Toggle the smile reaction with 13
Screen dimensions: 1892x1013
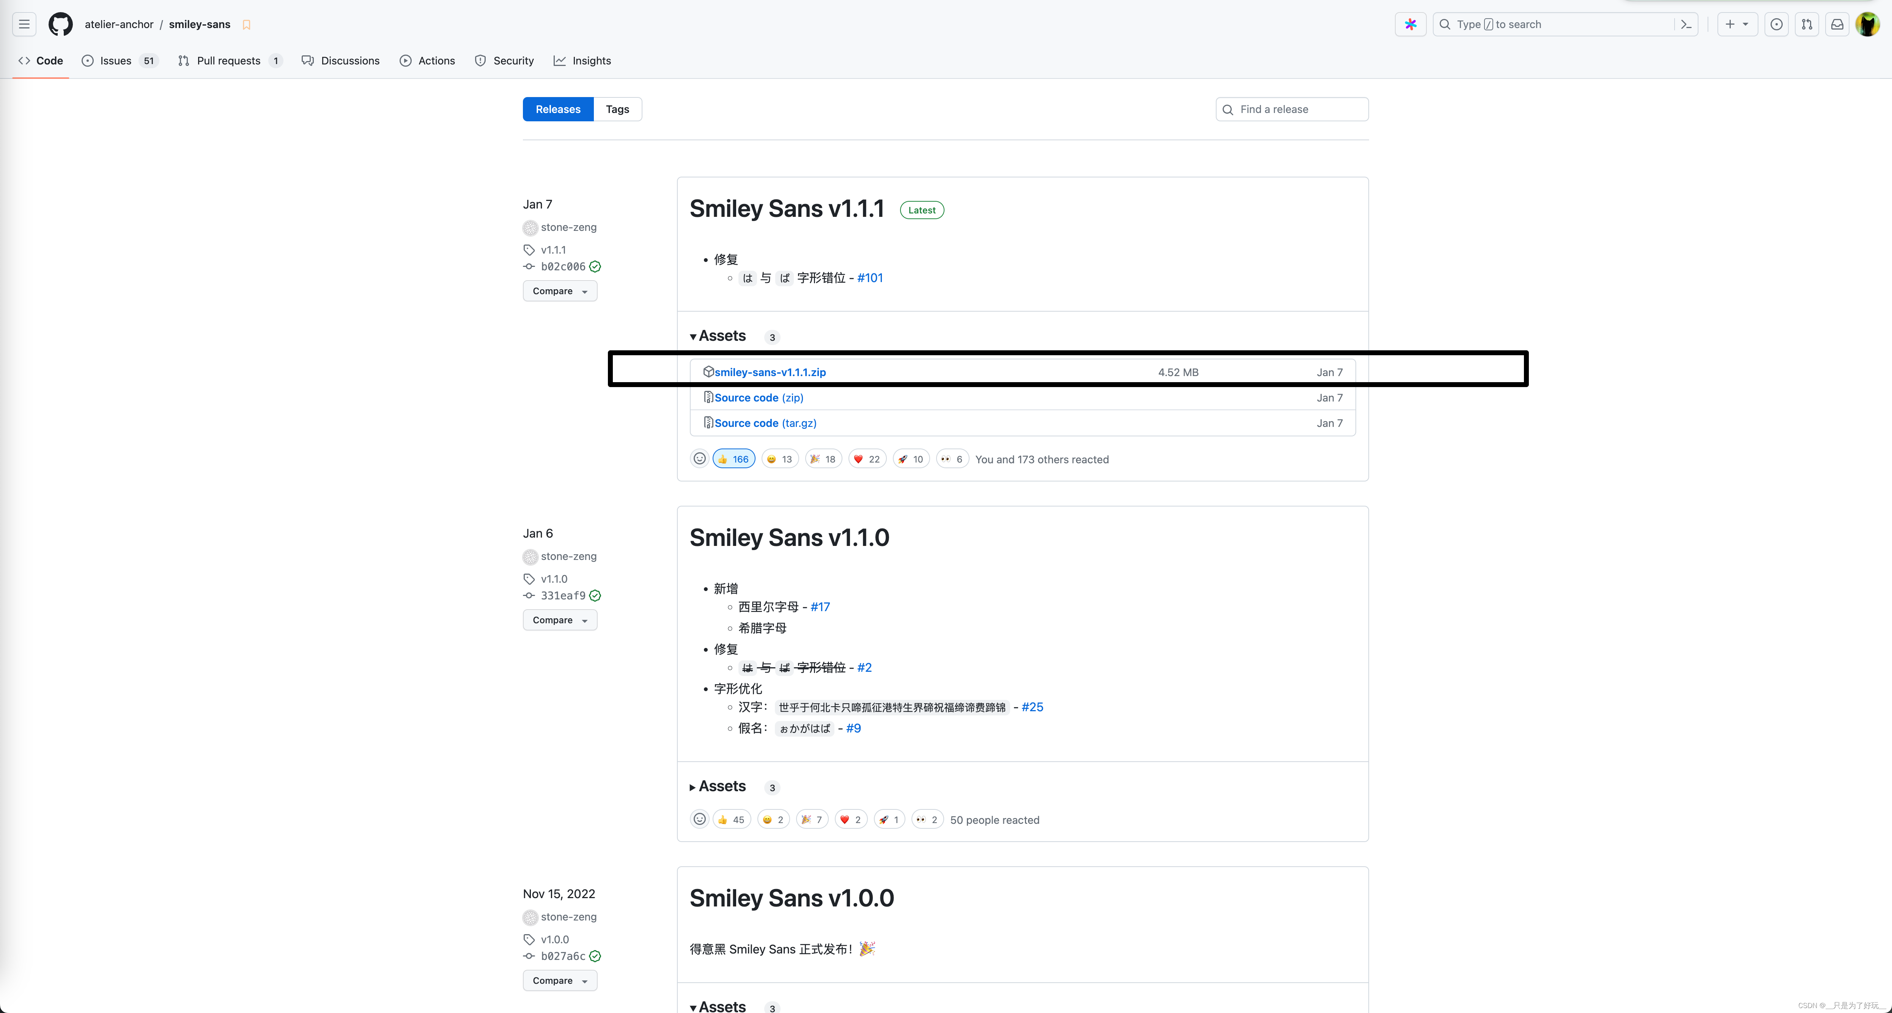tap(779, 459)
